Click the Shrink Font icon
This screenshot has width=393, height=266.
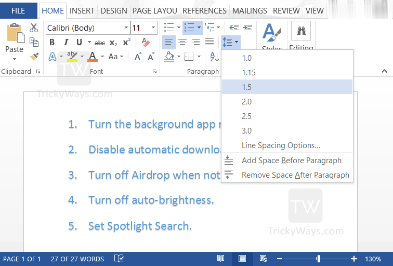click(x=151, y=57)
